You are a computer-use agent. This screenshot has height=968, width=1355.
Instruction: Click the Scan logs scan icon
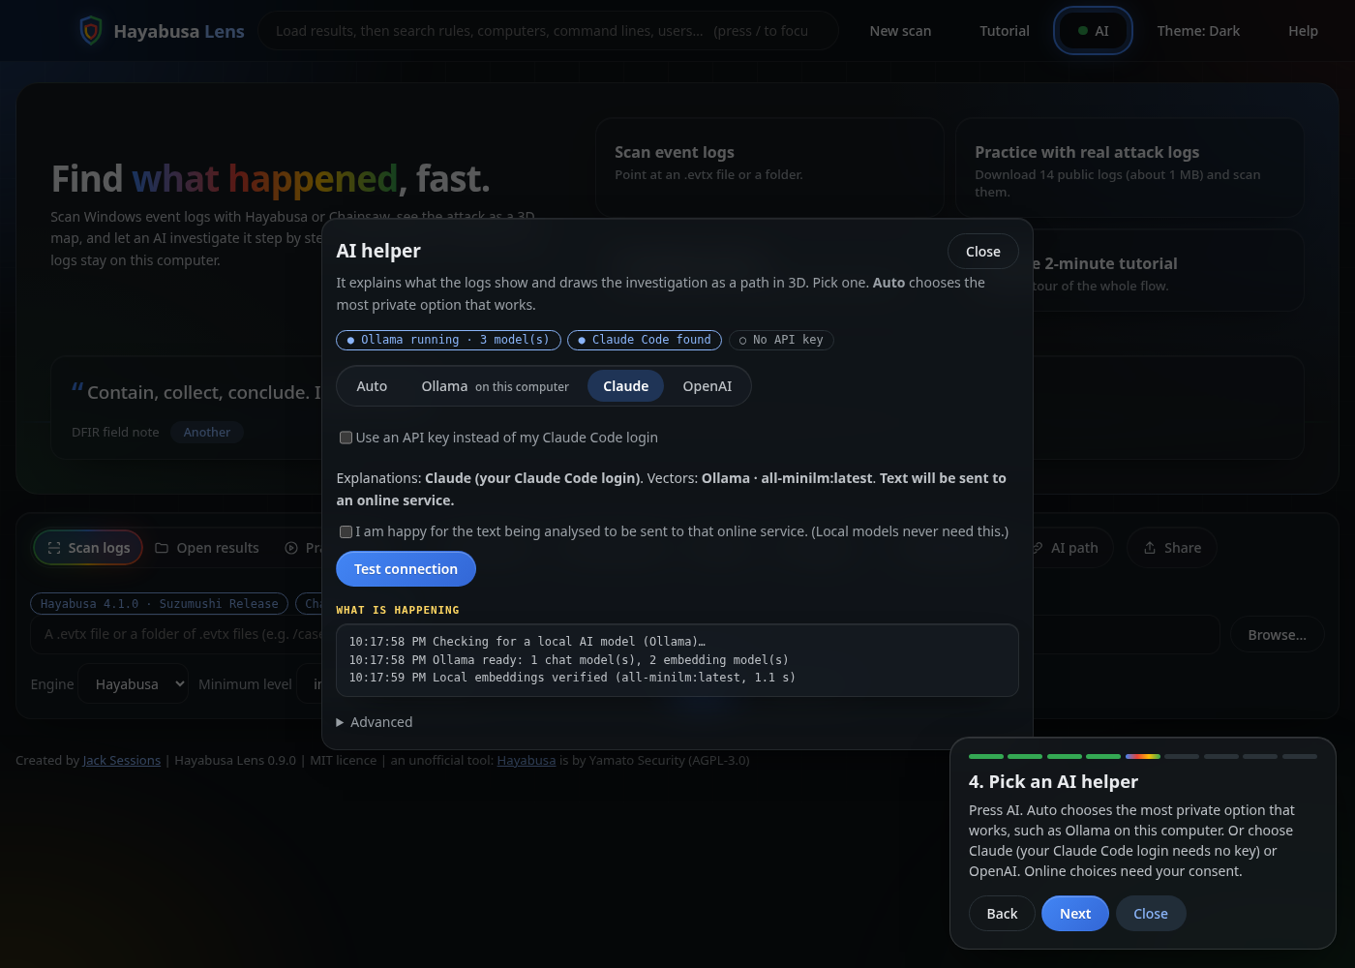point(54,548)
